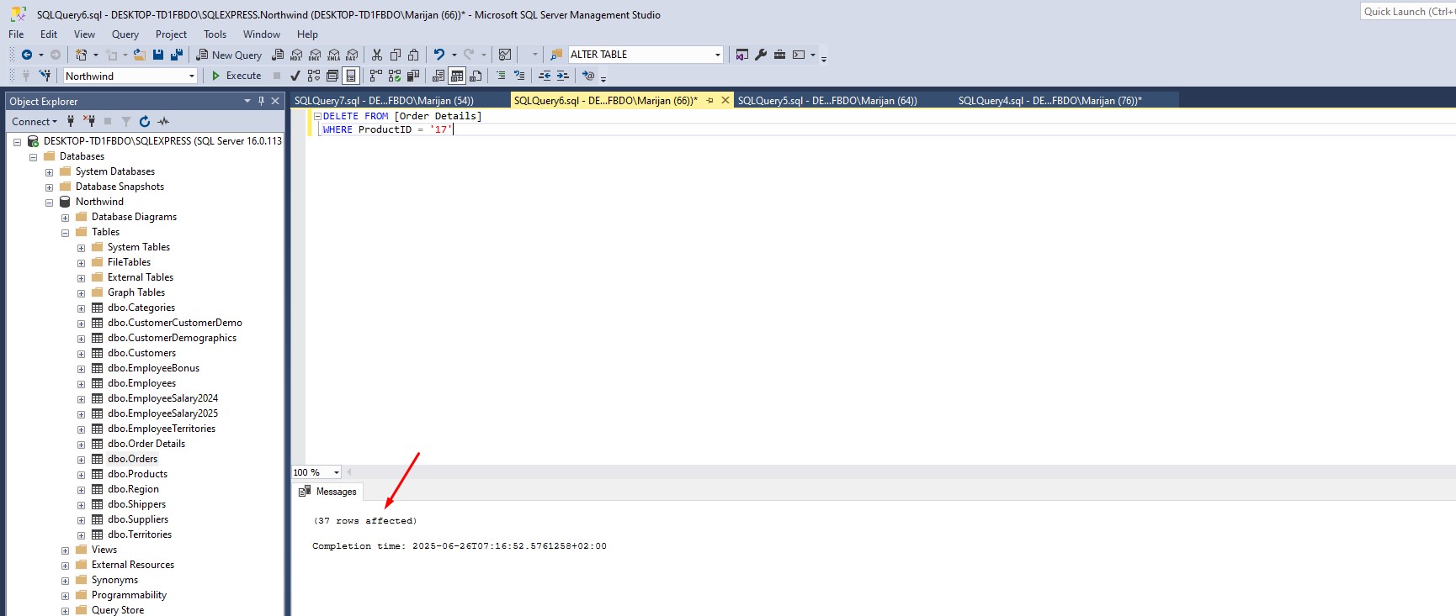Switch to the SQLQuery4.sql tab
The image size is (1456, 616).
tap(1049, 100)
